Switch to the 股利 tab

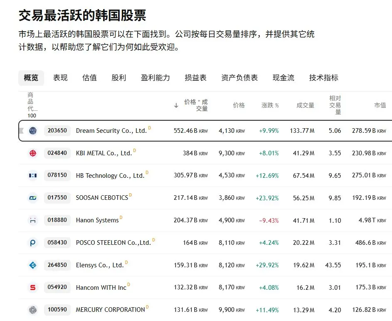pyautogui.click(x=119, y=78)
